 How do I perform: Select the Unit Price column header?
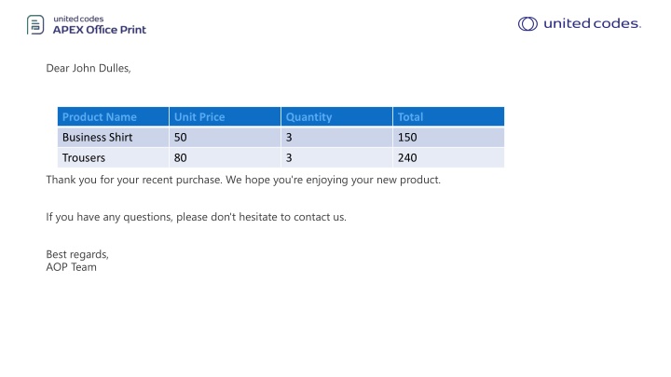coord(226,116)
